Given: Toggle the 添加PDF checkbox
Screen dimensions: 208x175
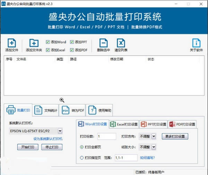Looking at the screenshot, I should click(x=72, y=50).
